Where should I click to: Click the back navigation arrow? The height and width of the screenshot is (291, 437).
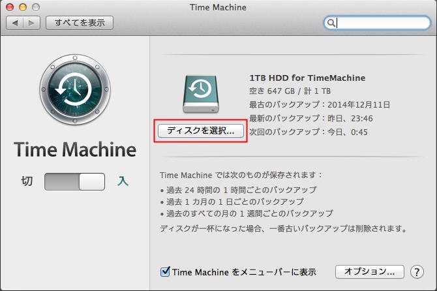(15, 23)
